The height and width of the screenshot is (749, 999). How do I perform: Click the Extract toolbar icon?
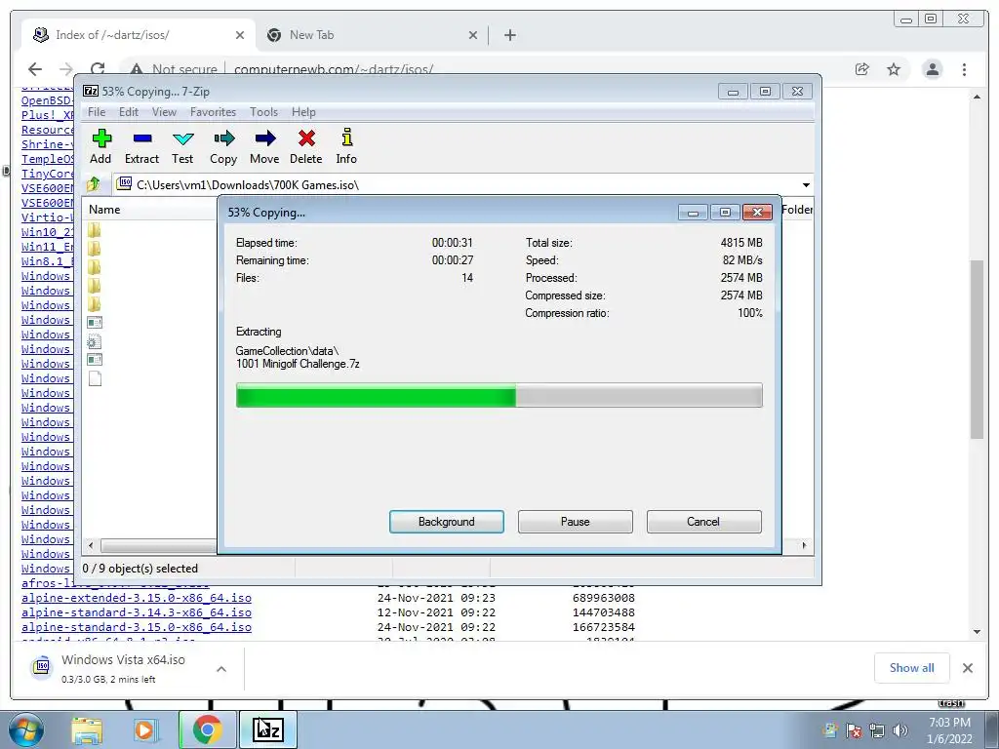141,146
